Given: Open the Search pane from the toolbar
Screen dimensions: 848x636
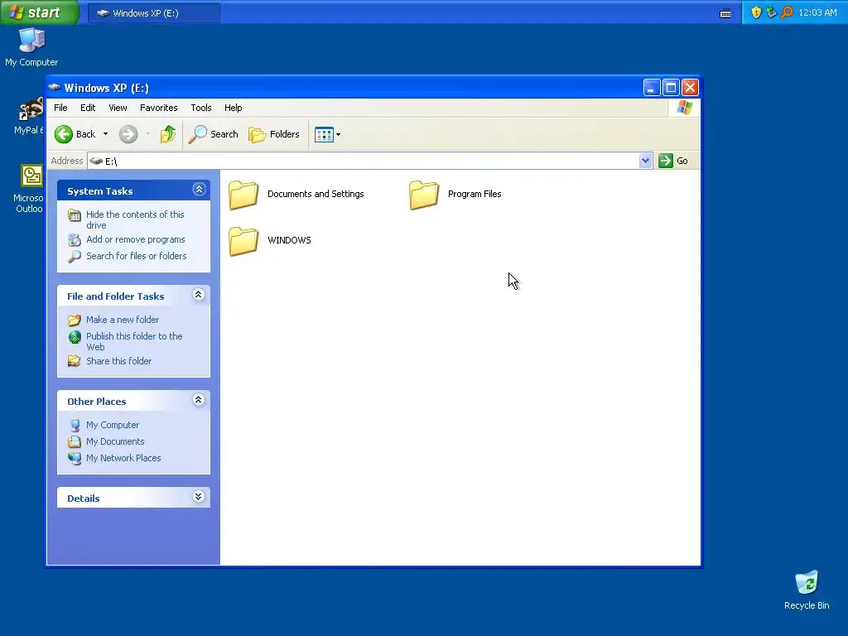Looking at the screenshot, I should (x=213, y=134).
